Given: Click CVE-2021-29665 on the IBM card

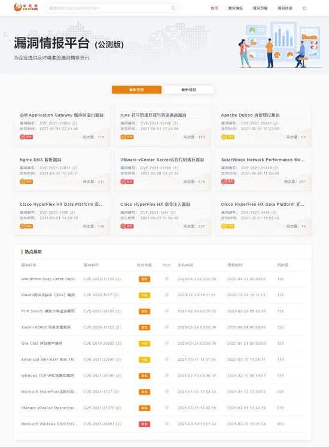Looking at the screenshot, I should click(x=55, y=123).
